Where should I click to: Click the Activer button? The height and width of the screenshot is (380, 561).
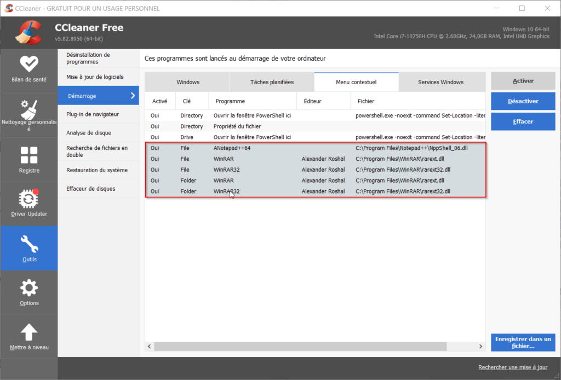(523, 81)
